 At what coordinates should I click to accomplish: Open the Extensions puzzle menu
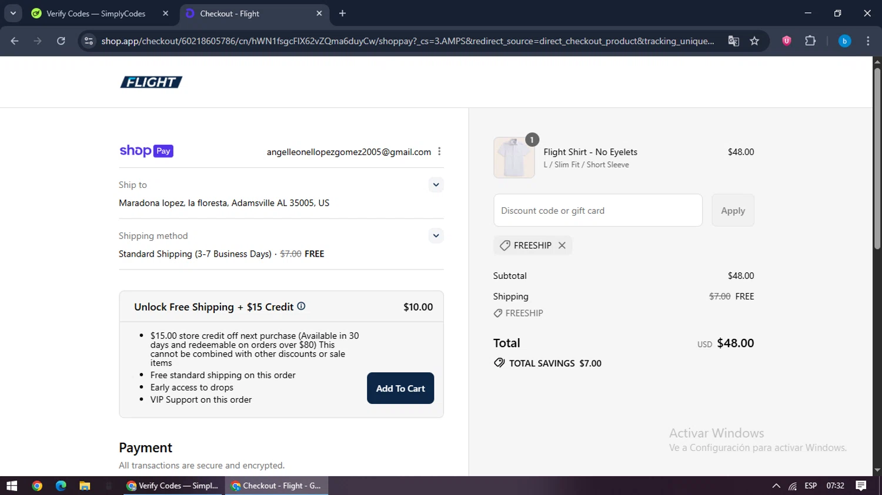(x=810, y=41)
